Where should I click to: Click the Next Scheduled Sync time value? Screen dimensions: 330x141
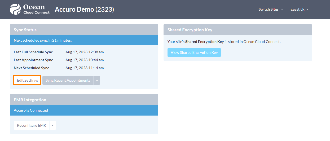(85, 68)
